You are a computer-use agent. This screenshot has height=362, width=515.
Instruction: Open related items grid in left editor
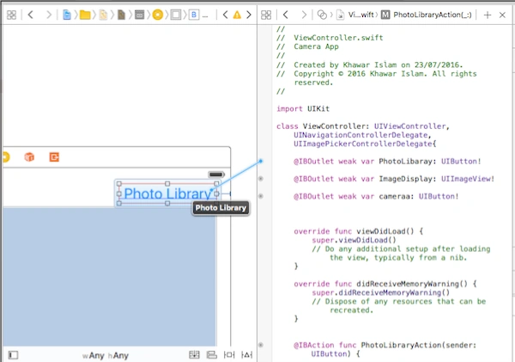(11, 15)
